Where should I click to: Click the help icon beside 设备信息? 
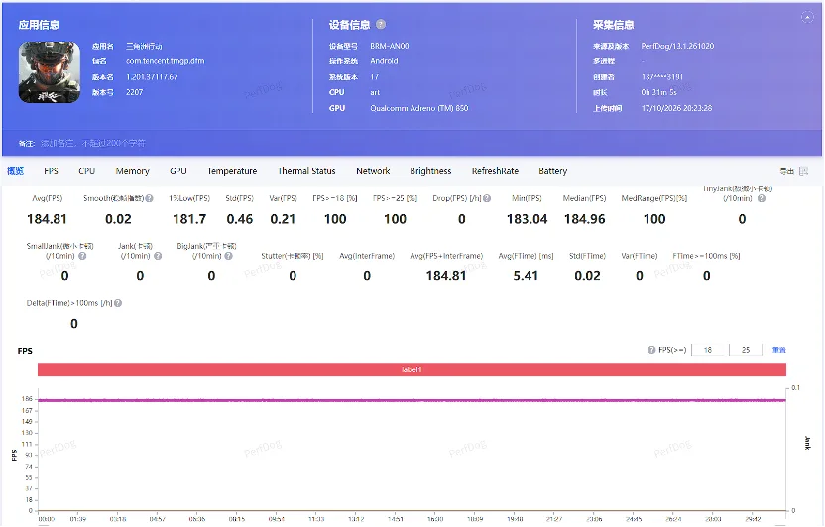381,24
